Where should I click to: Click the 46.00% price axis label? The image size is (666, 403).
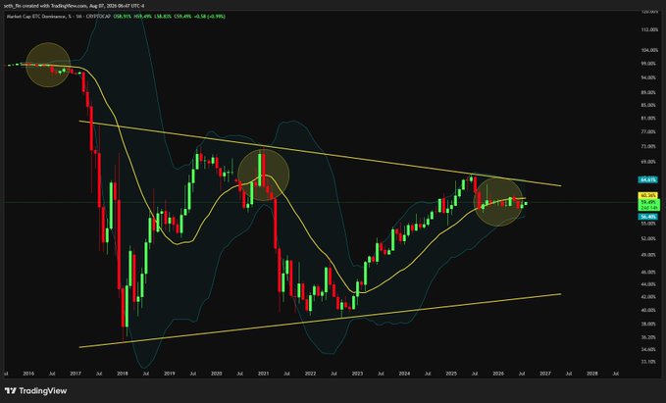pyautogui.click(x=650, y=272)
